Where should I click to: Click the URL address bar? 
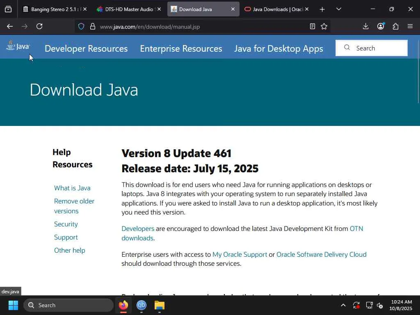pyautogui.click(x=202, y=27)
